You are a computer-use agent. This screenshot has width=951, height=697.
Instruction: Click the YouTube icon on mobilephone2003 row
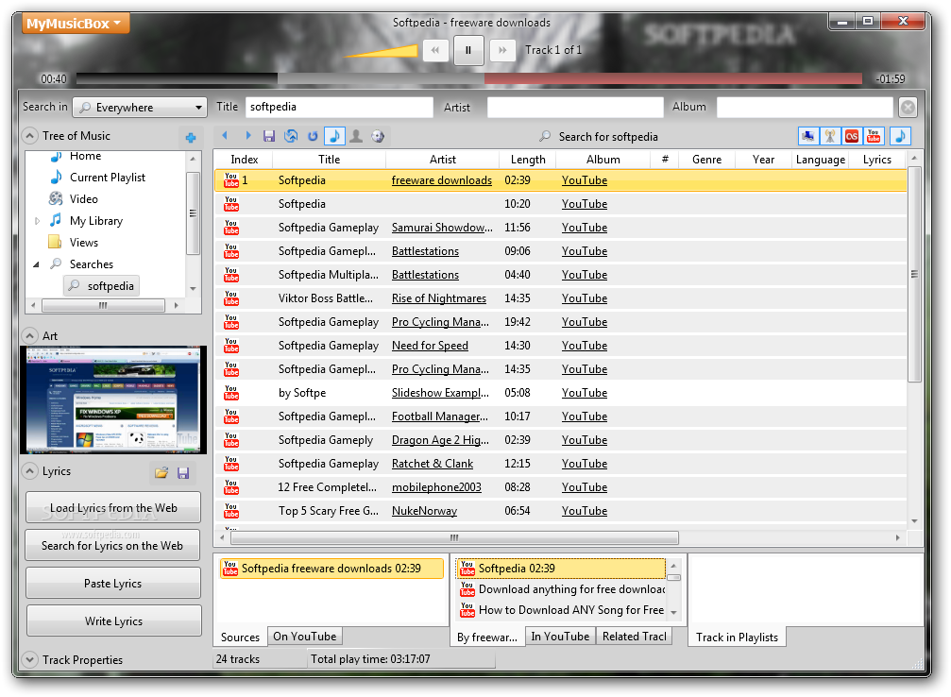[x=231, y=487]
